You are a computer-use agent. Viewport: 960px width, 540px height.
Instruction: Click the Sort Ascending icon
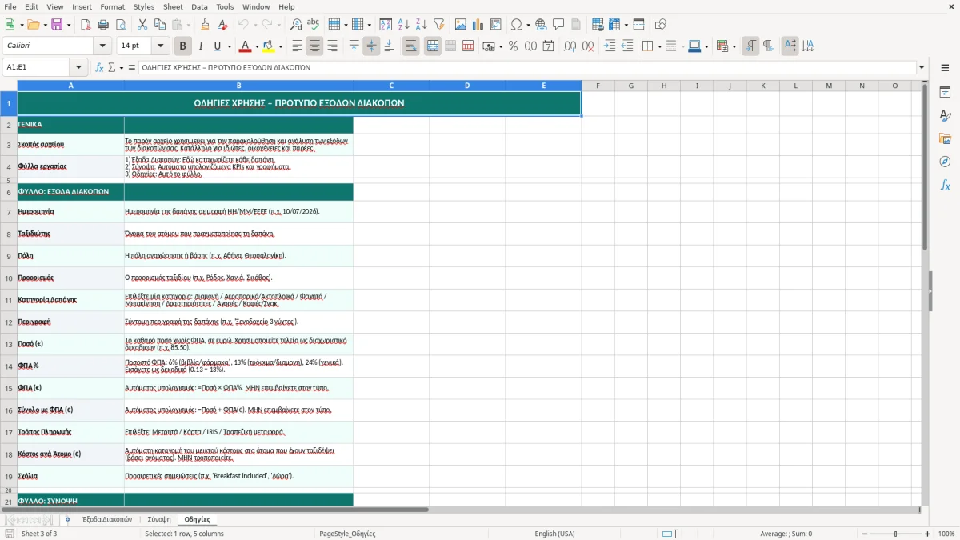tap(403, 25)
